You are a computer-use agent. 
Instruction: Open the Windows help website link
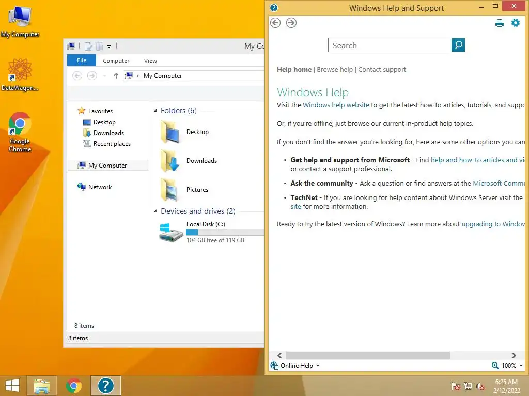(x=336, y=105)
